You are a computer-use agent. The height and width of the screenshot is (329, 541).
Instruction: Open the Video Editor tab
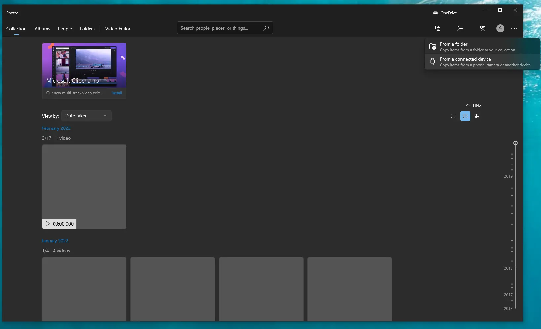[118, 29]
